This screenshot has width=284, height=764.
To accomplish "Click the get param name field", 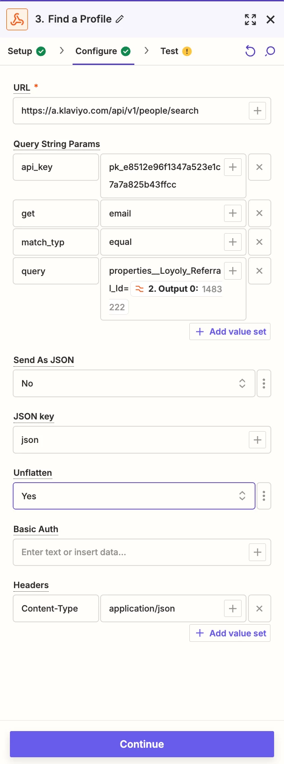I will [56, 213].
